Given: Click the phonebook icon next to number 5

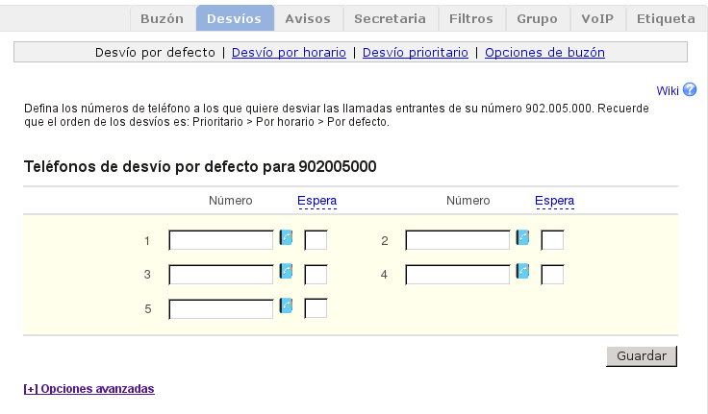Looking at the screenshot, I should (x=286, y=306).
